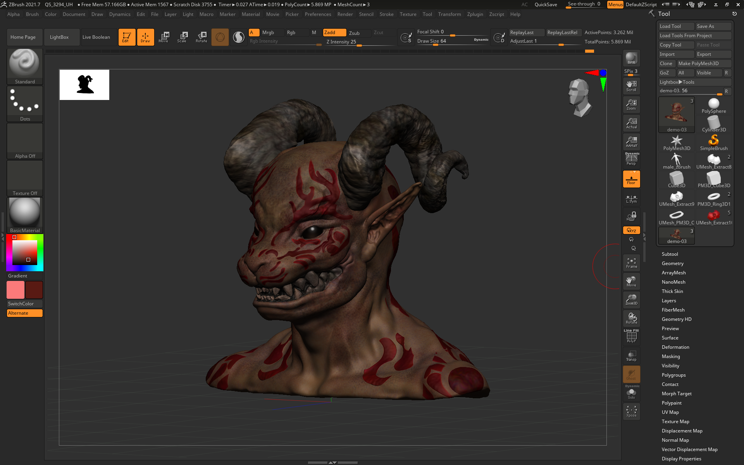Expand the Subtool palette section
Screen dimensions: 744x465
(670, 254)
